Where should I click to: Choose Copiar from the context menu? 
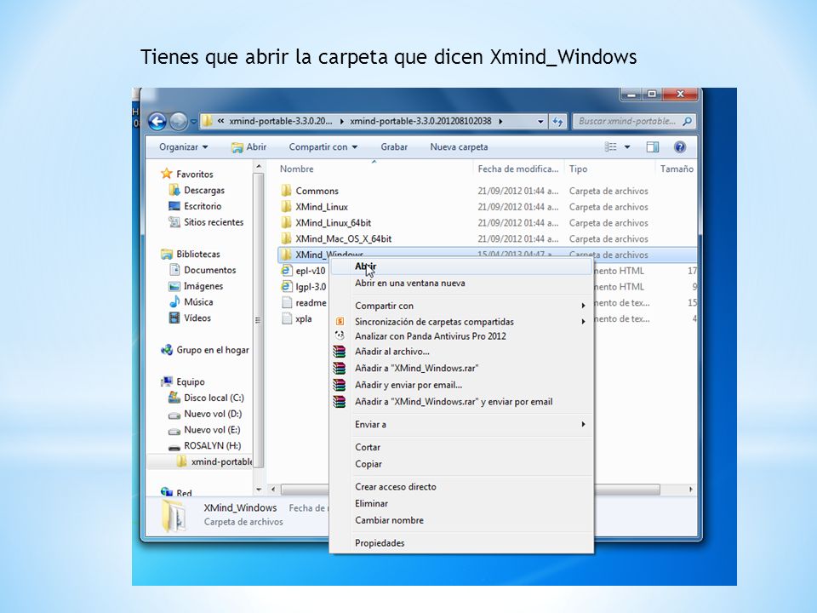[x=463, y=465]
